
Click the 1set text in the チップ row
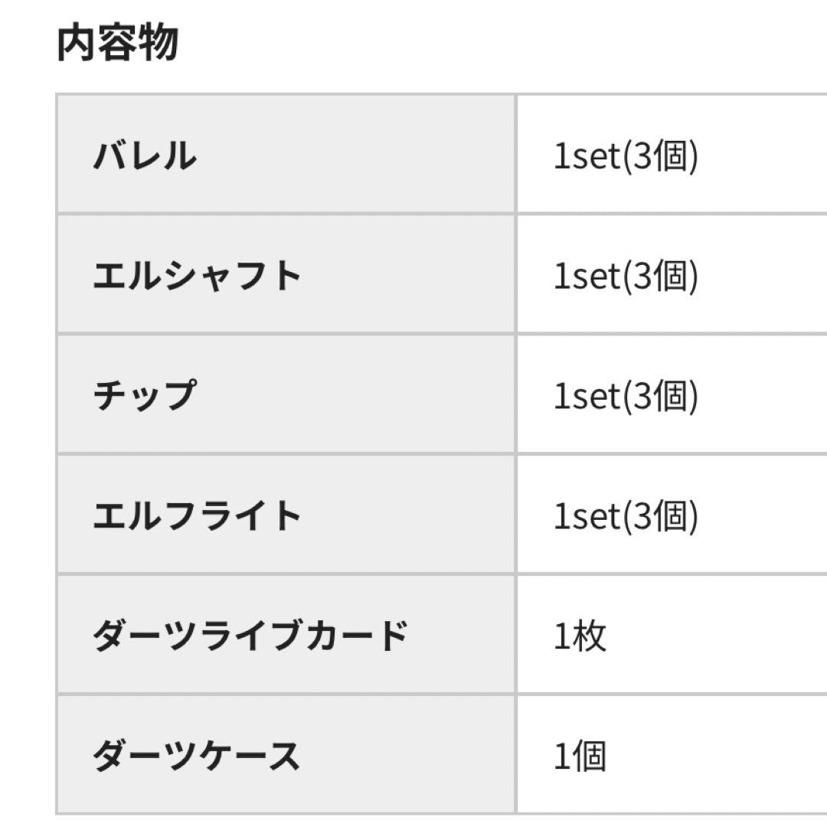click(586, 396)
